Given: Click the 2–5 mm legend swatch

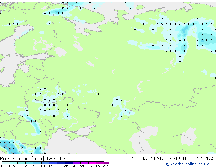Looking at the screenshot, I should coord(29,163).
